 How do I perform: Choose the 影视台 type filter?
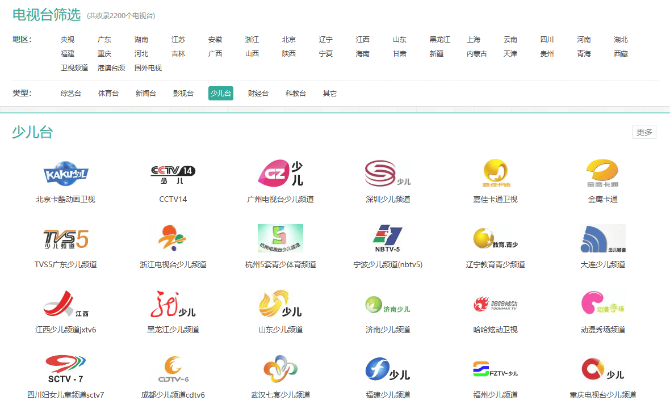click(183, 94)
